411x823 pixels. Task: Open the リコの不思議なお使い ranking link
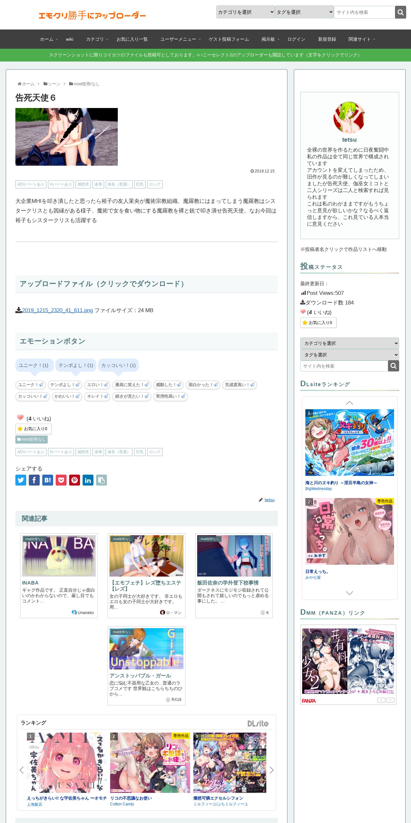(131, 798)
